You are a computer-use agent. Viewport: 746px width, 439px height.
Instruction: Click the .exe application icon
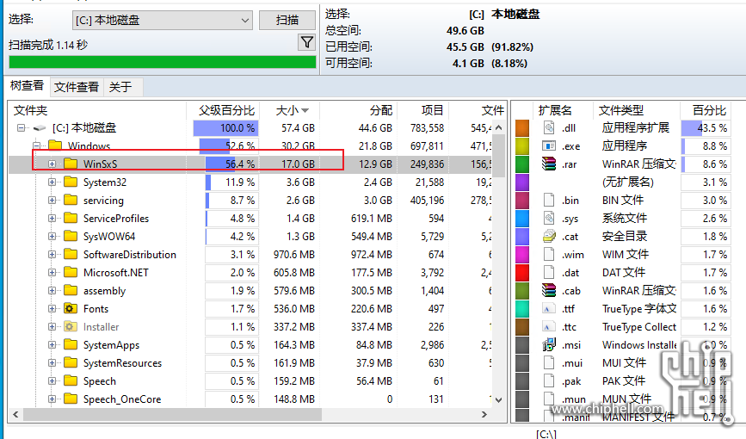coord(549,145)
